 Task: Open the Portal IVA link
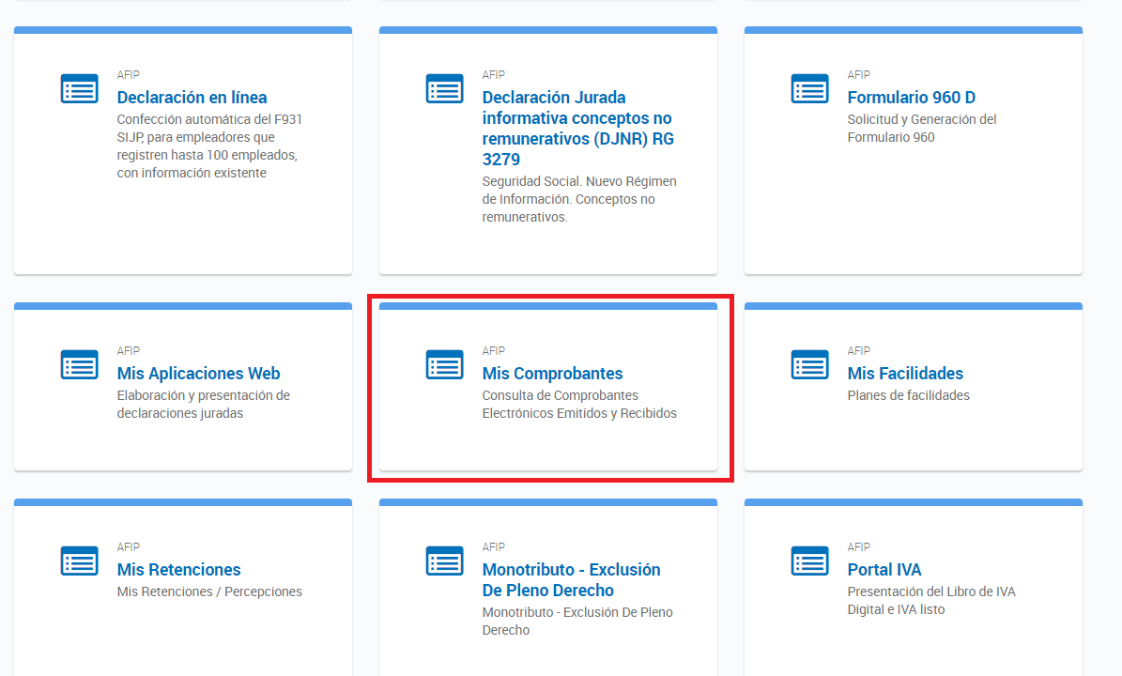tap(884, 569)
